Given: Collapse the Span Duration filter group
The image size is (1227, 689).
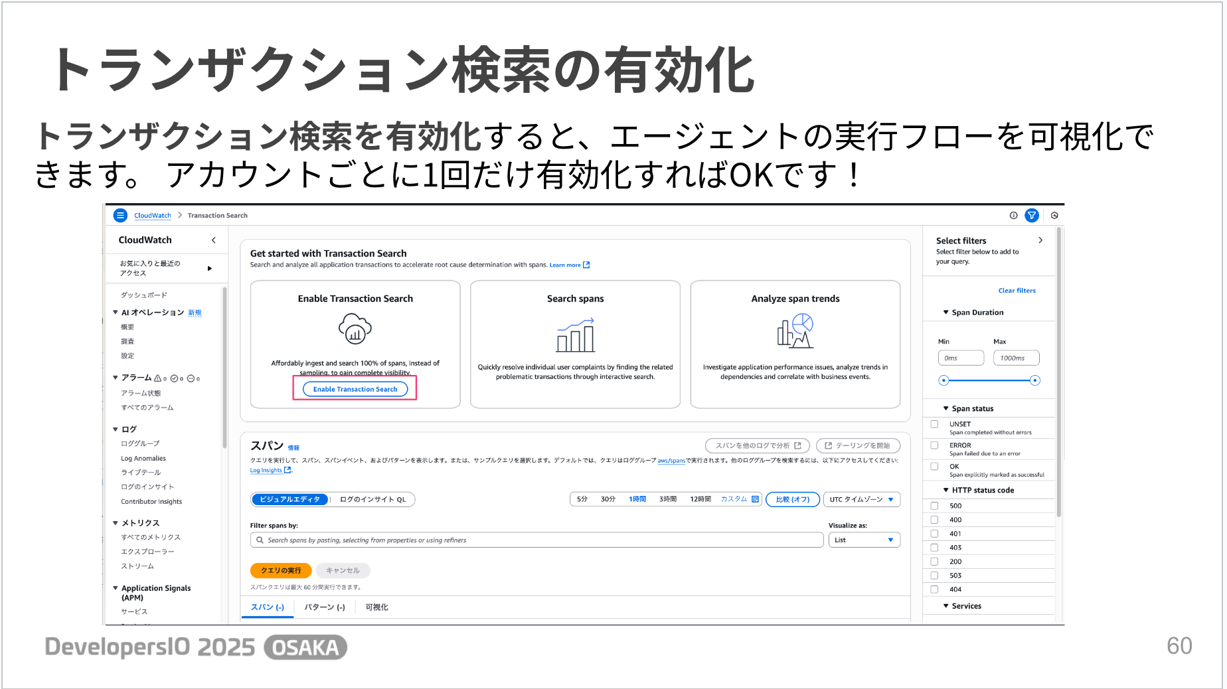Looking at the screenshot, I should [946, 312].
